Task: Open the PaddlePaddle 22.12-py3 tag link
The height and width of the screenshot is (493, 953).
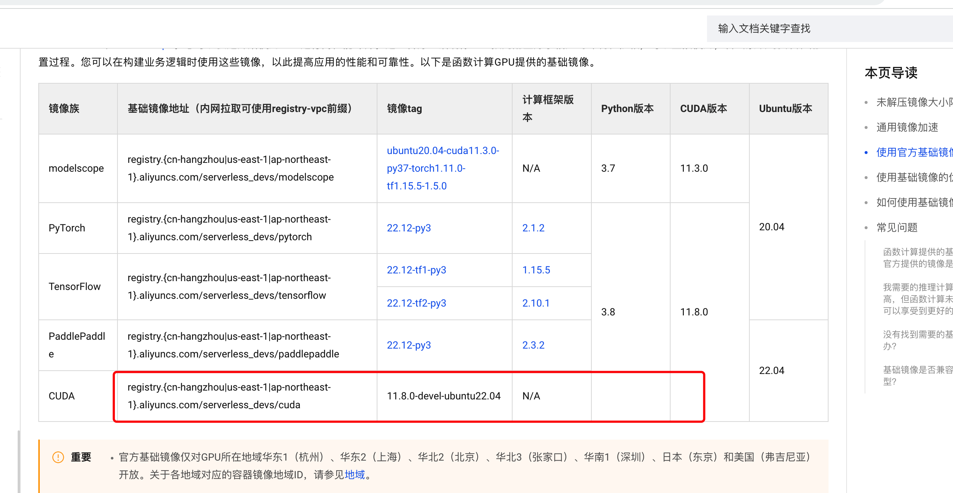Action: (x=409, y=345)
